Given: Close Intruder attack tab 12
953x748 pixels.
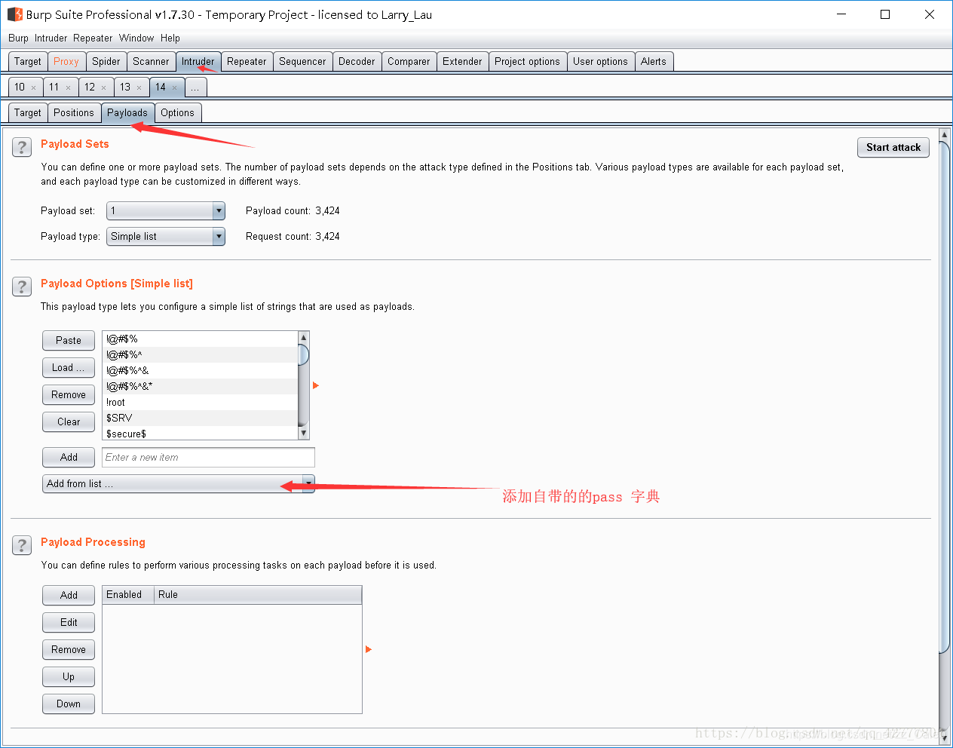Looking at the screenshot, I should (x=103, y=87).
